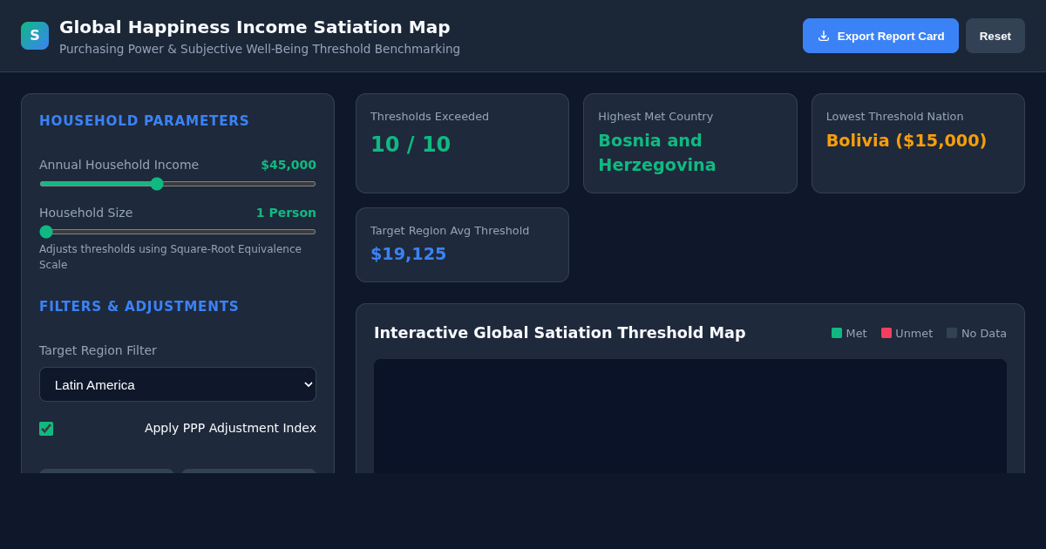Click the Filters & Adjustments heading
This screenshot has width=1046, height=549.
point(139,307)
